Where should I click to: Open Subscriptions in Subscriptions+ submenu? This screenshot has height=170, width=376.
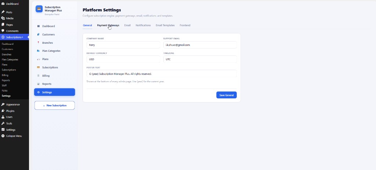pos(9,70)
